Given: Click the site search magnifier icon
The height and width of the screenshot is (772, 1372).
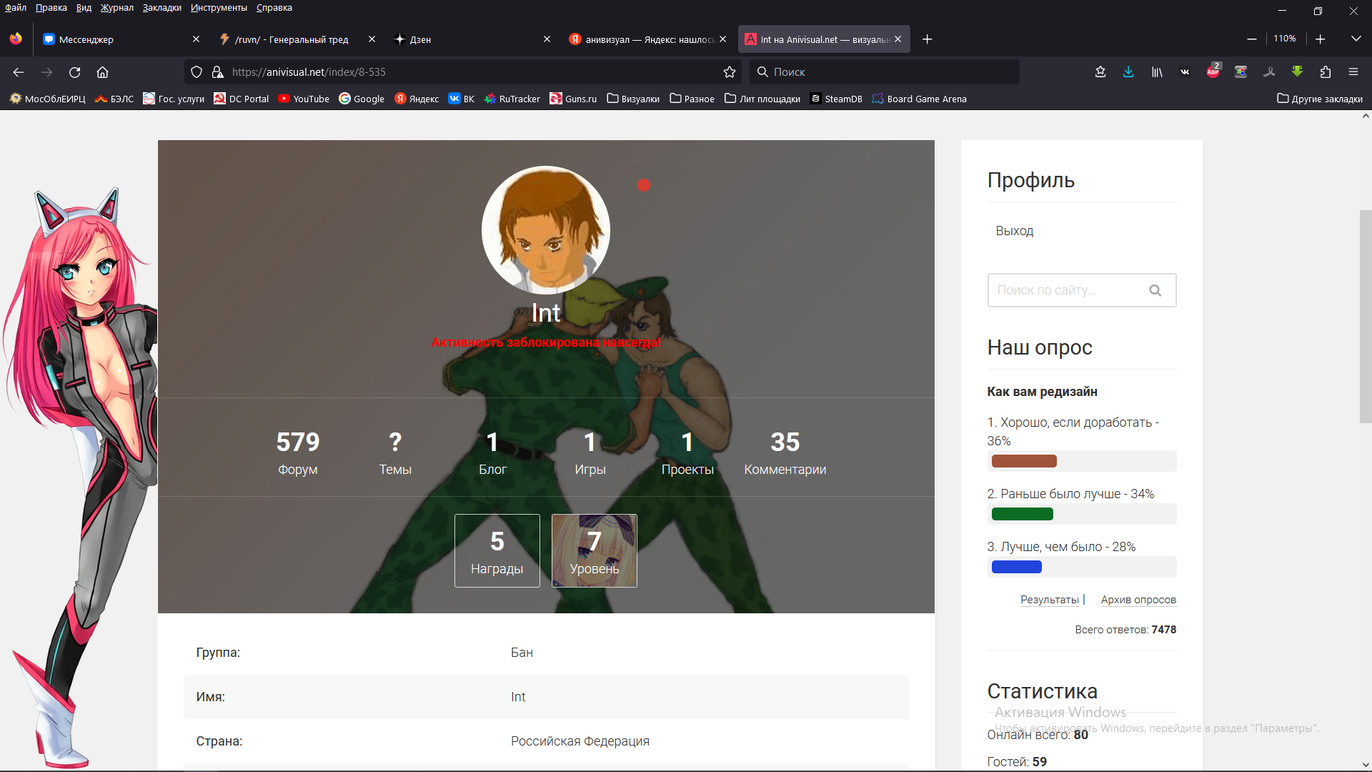Looking at the screenshot, I should (x=1155, y=290).
